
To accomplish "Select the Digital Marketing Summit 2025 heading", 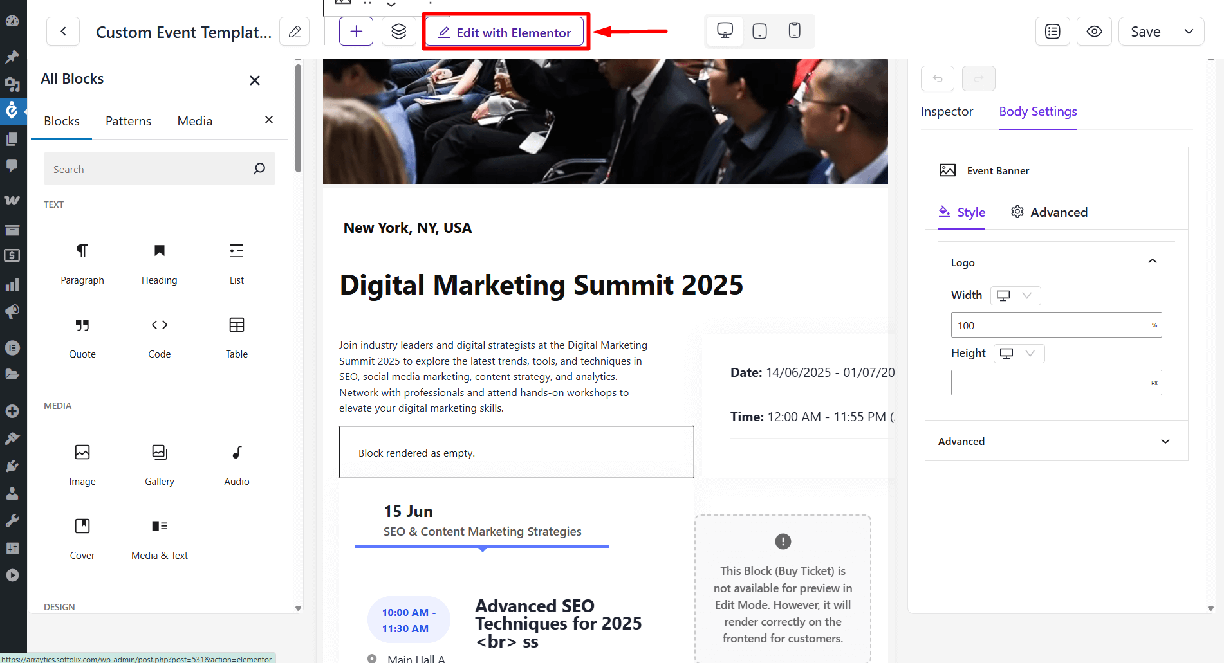I will (541, 285).
